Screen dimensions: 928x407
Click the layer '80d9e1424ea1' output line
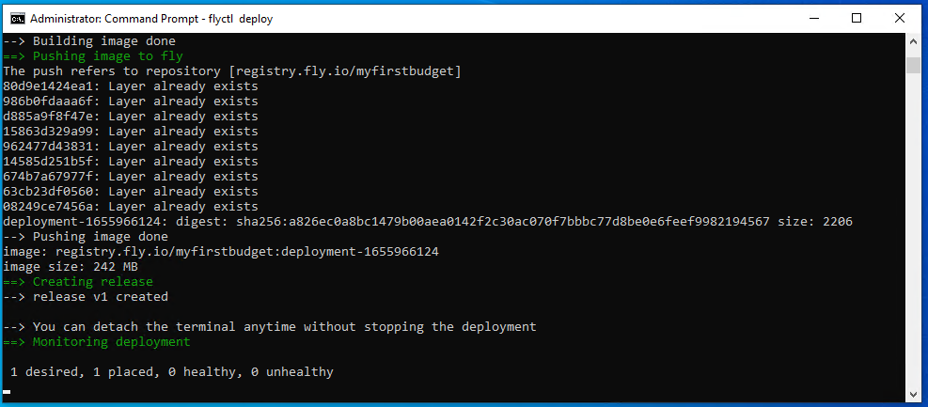pyautogui.click(x=130, y=86)
